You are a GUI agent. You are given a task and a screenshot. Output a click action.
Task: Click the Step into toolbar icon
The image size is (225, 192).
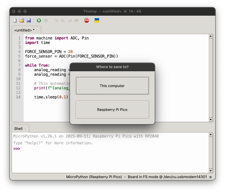pyautogui.click(x=63, y=20)
